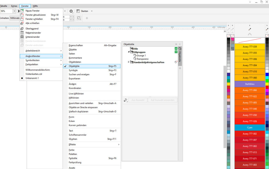The image size is (269, 169).
Task: Click the style tag icon left of Aus Auswahl
Action: click(x=125, y=100)
